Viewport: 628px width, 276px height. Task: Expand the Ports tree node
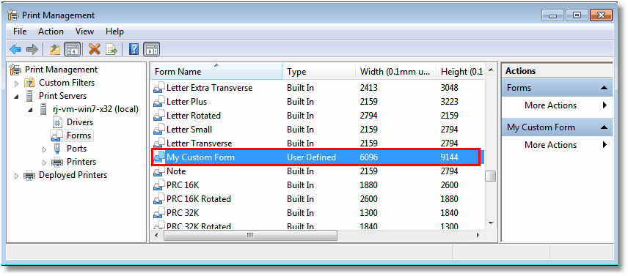pyautogui.click(x=45, y=149)
